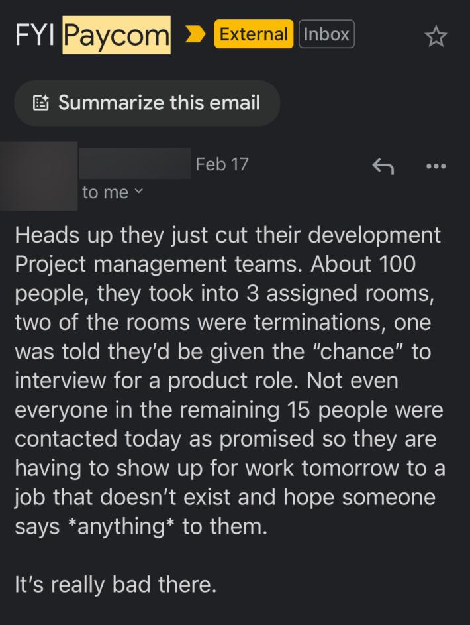This screenshot has height=625, width=470.
Task: Tap the 'to me' recipient text
Action: (105, 192)
